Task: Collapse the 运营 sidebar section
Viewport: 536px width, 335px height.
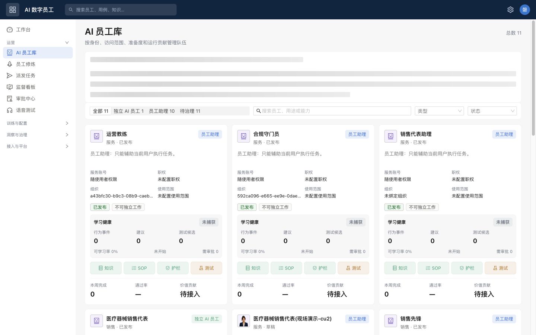Action: click(38, 42)
